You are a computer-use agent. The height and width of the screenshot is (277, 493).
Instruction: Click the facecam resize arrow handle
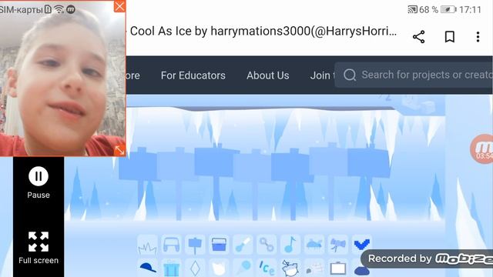[x=120, y=150]
